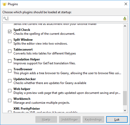Select the XML PrettyPrinter list entry

(x=63, y=110)
